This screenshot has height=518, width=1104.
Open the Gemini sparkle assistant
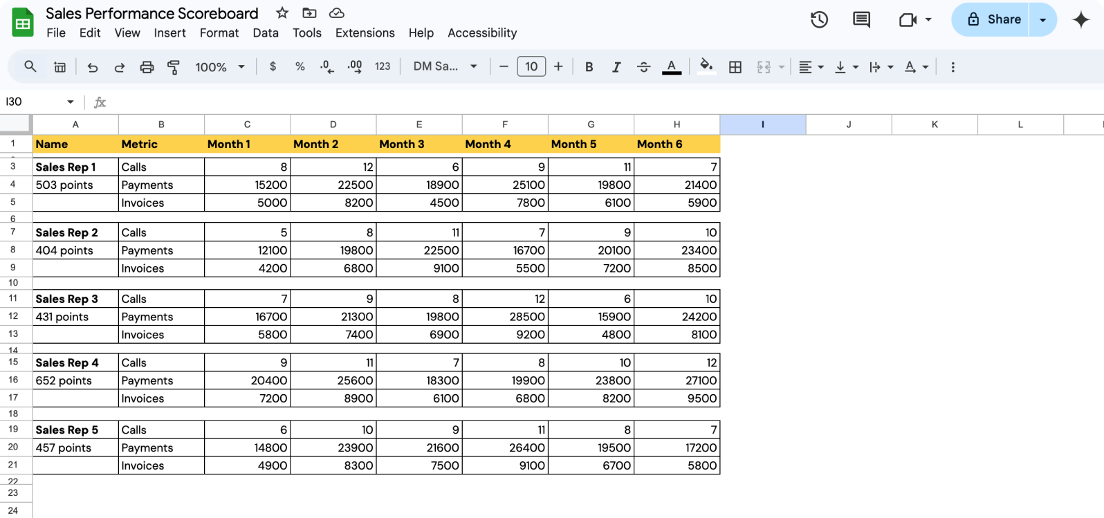click(x=1080, y=19)
